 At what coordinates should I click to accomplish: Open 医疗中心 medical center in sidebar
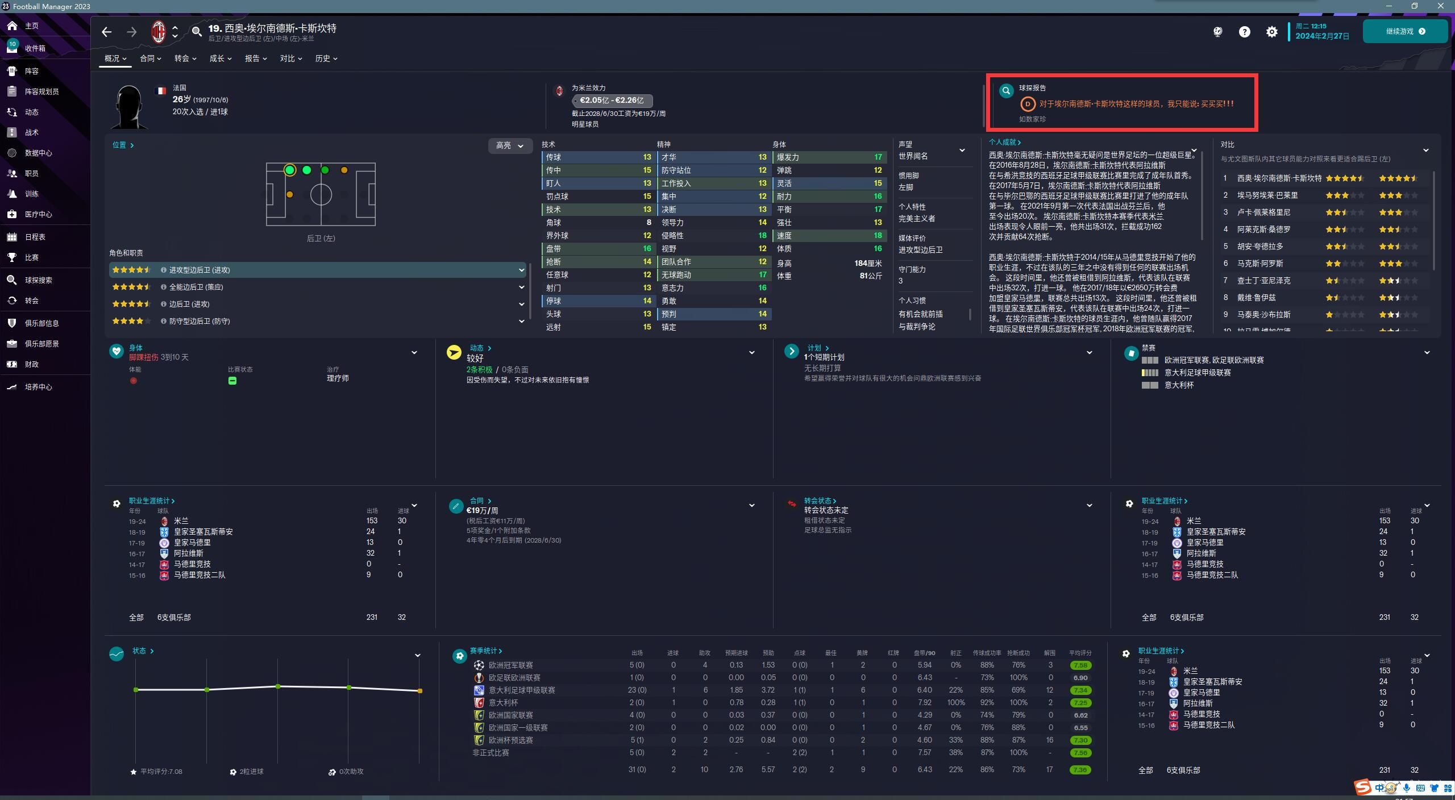click(38, 214)
